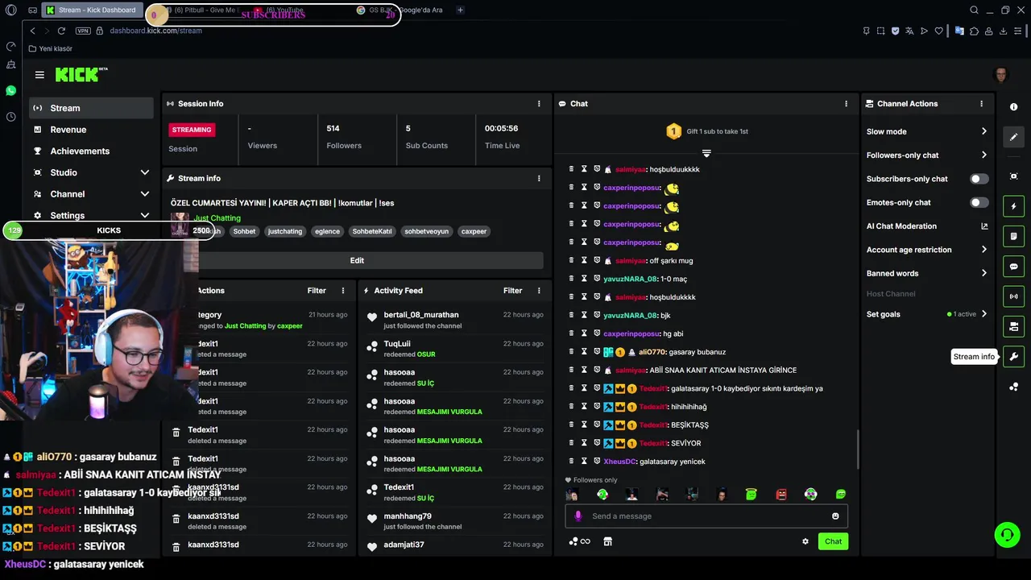Click the lightning bolt icon in right sidebar

[x=1013, y=206]
